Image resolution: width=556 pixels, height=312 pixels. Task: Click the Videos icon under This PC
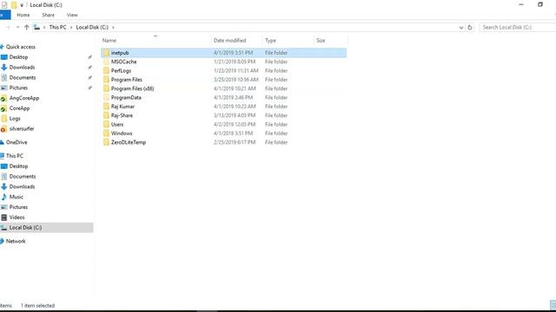(x=3, y=218)
